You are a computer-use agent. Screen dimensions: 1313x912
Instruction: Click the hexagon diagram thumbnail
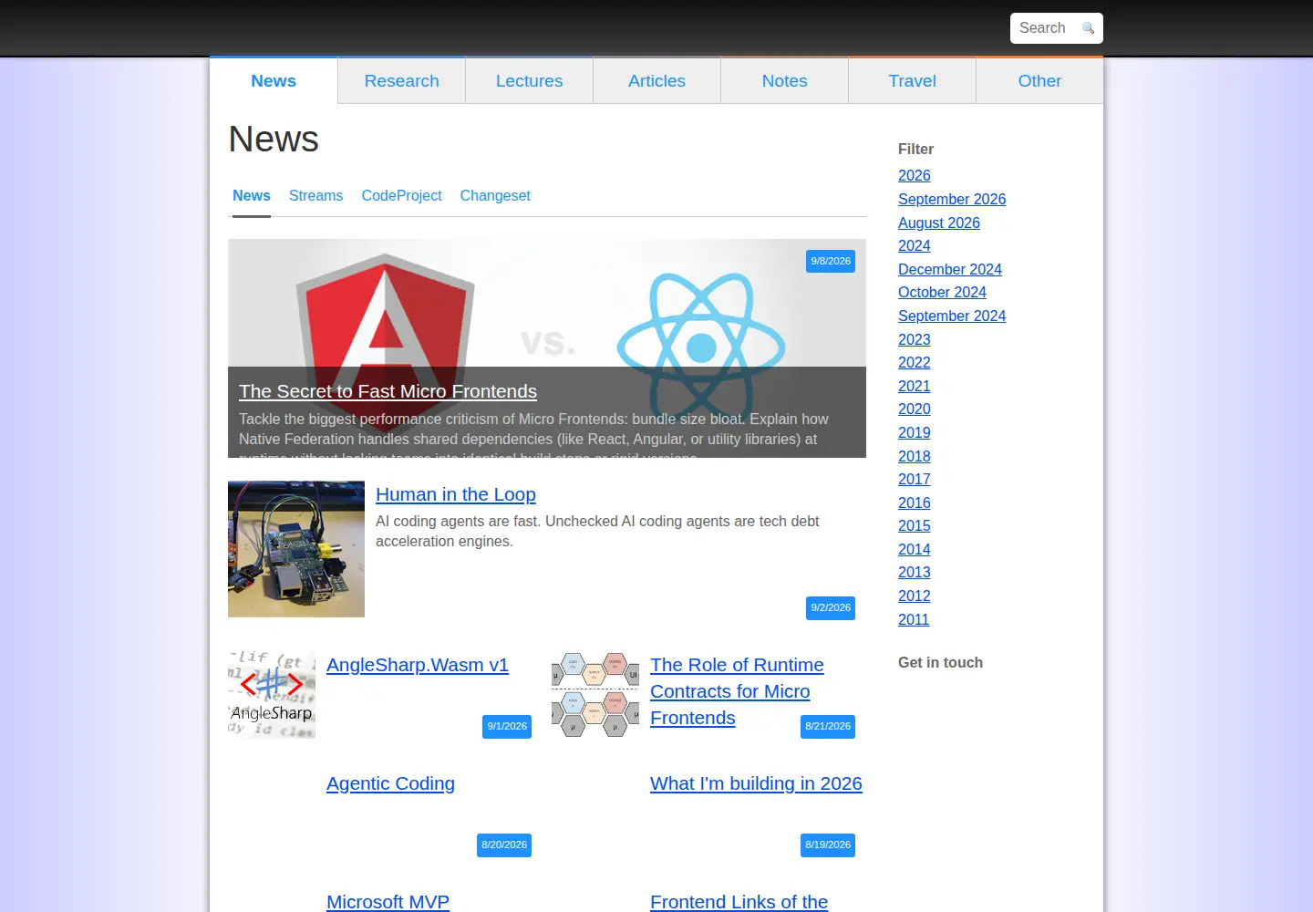595,695
